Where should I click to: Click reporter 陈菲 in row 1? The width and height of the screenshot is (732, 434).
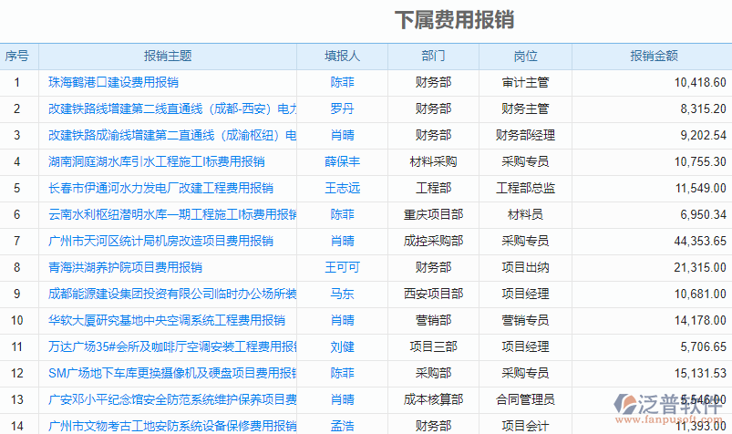click(x=342, y=83)
